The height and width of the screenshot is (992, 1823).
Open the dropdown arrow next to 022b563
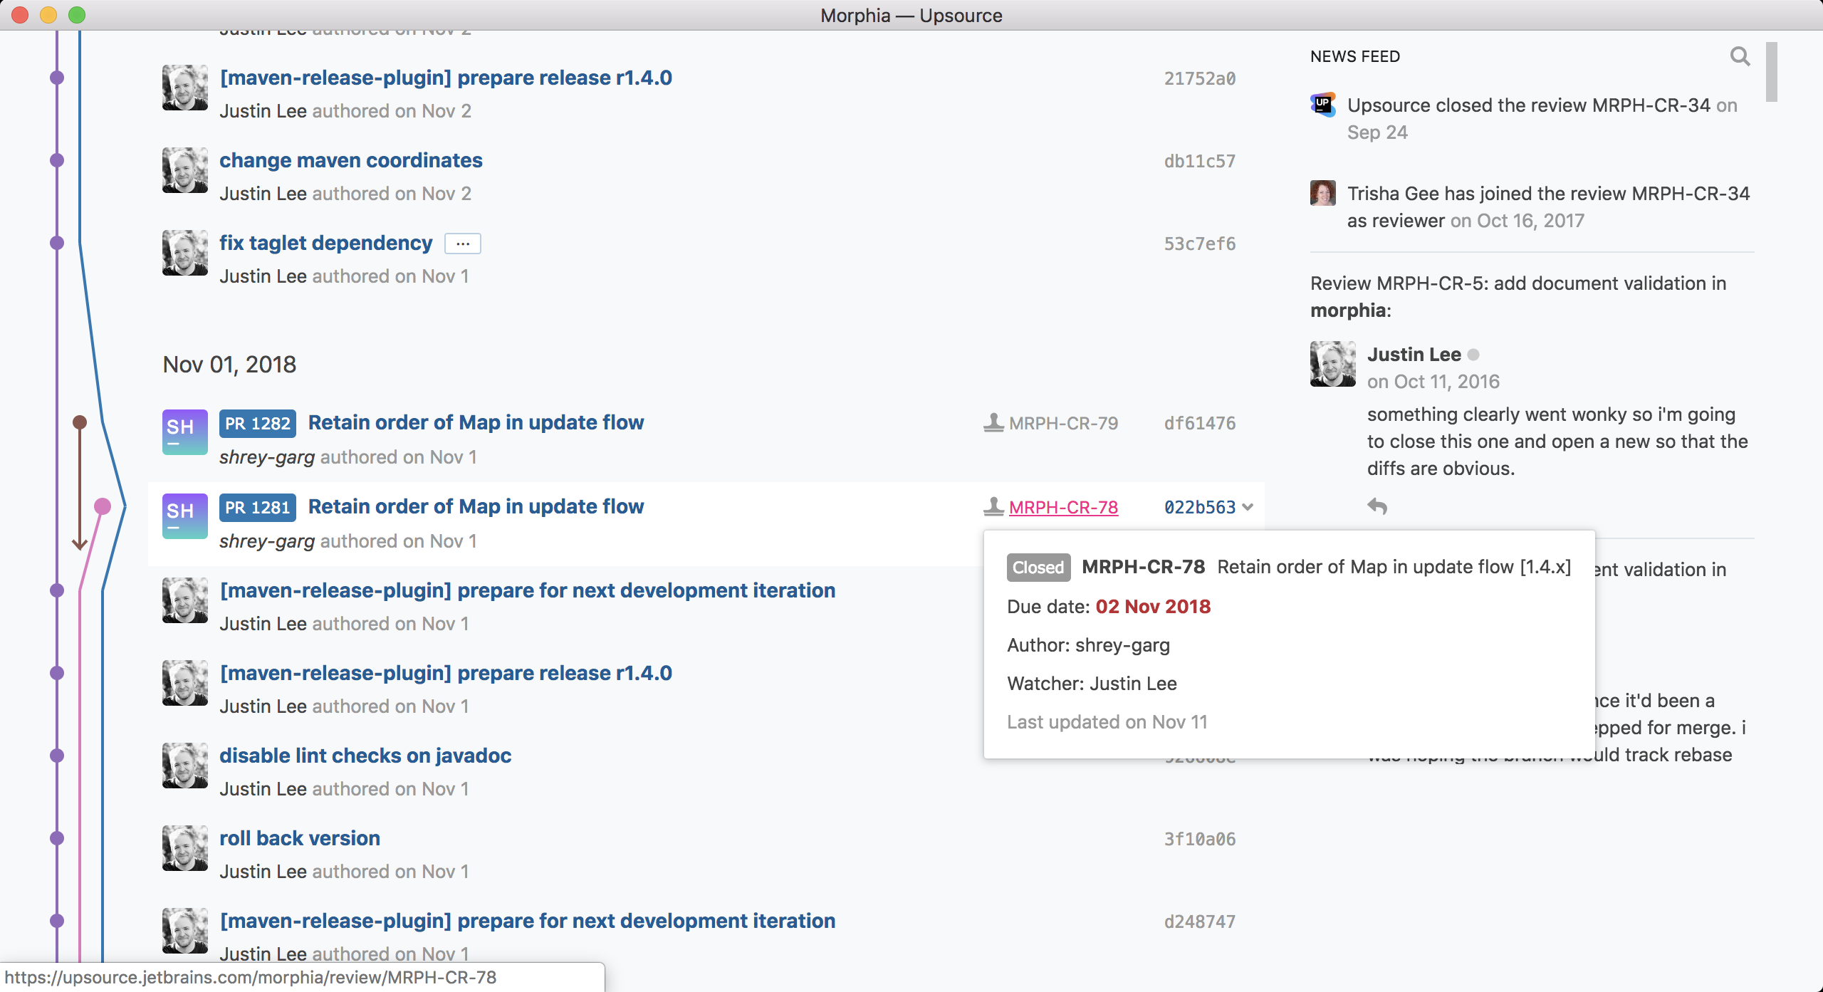coord(1248,507)
